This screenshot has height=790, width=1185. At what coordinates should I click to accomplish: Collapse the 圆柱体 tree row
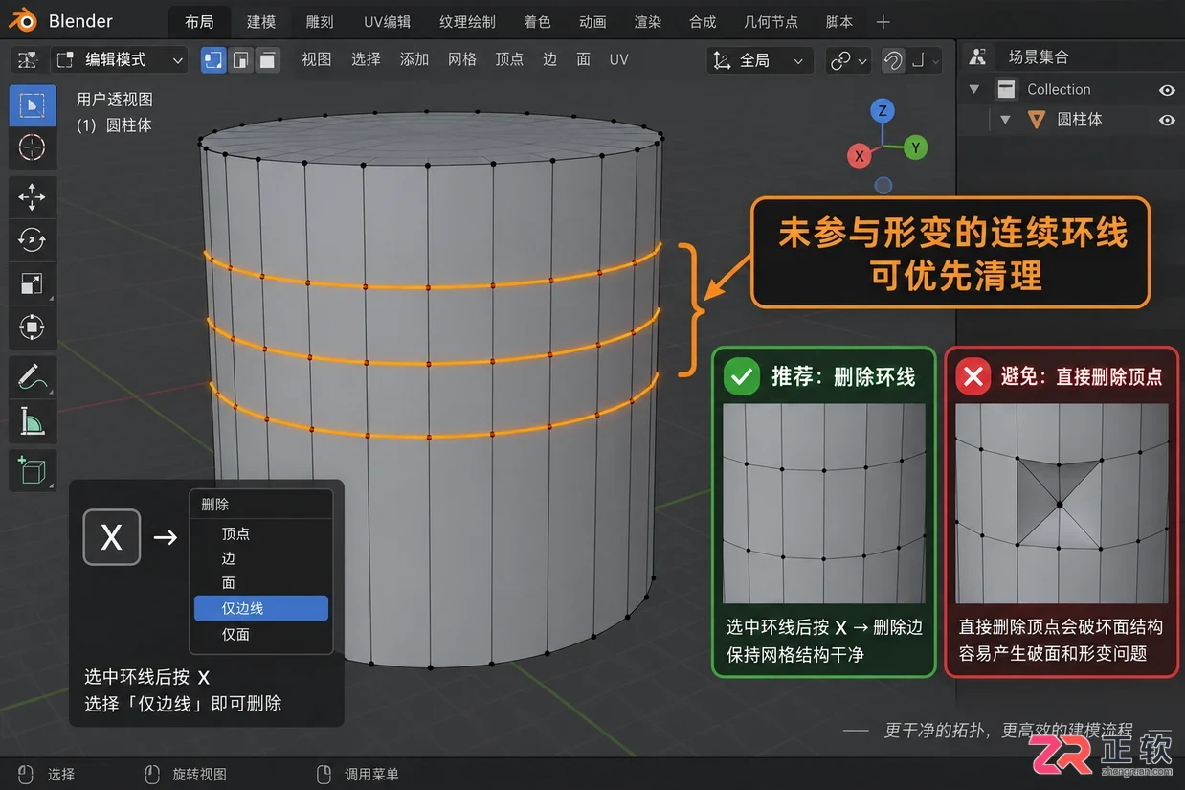1005,120
